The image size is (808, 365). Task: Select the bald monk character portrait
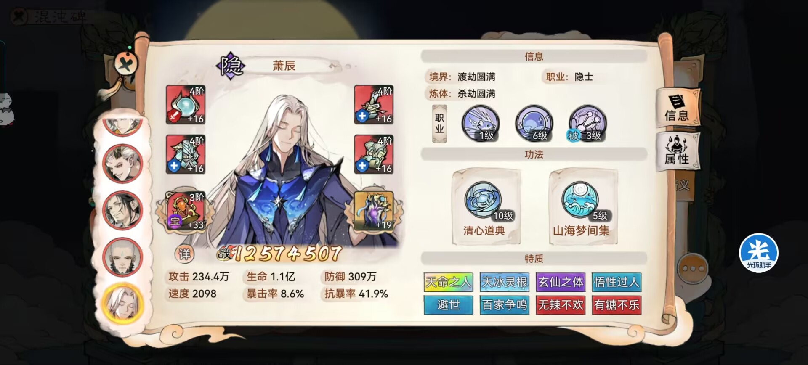tap(123, 257)
